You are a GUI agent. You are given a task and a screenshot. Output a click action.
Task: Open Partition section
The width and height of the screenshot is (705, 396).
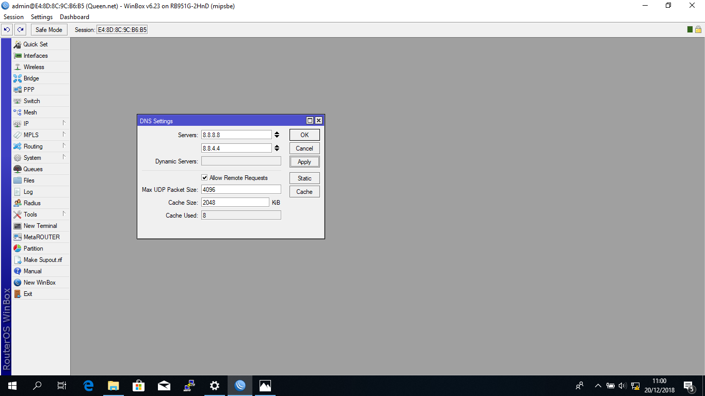[x=41, y=249]
